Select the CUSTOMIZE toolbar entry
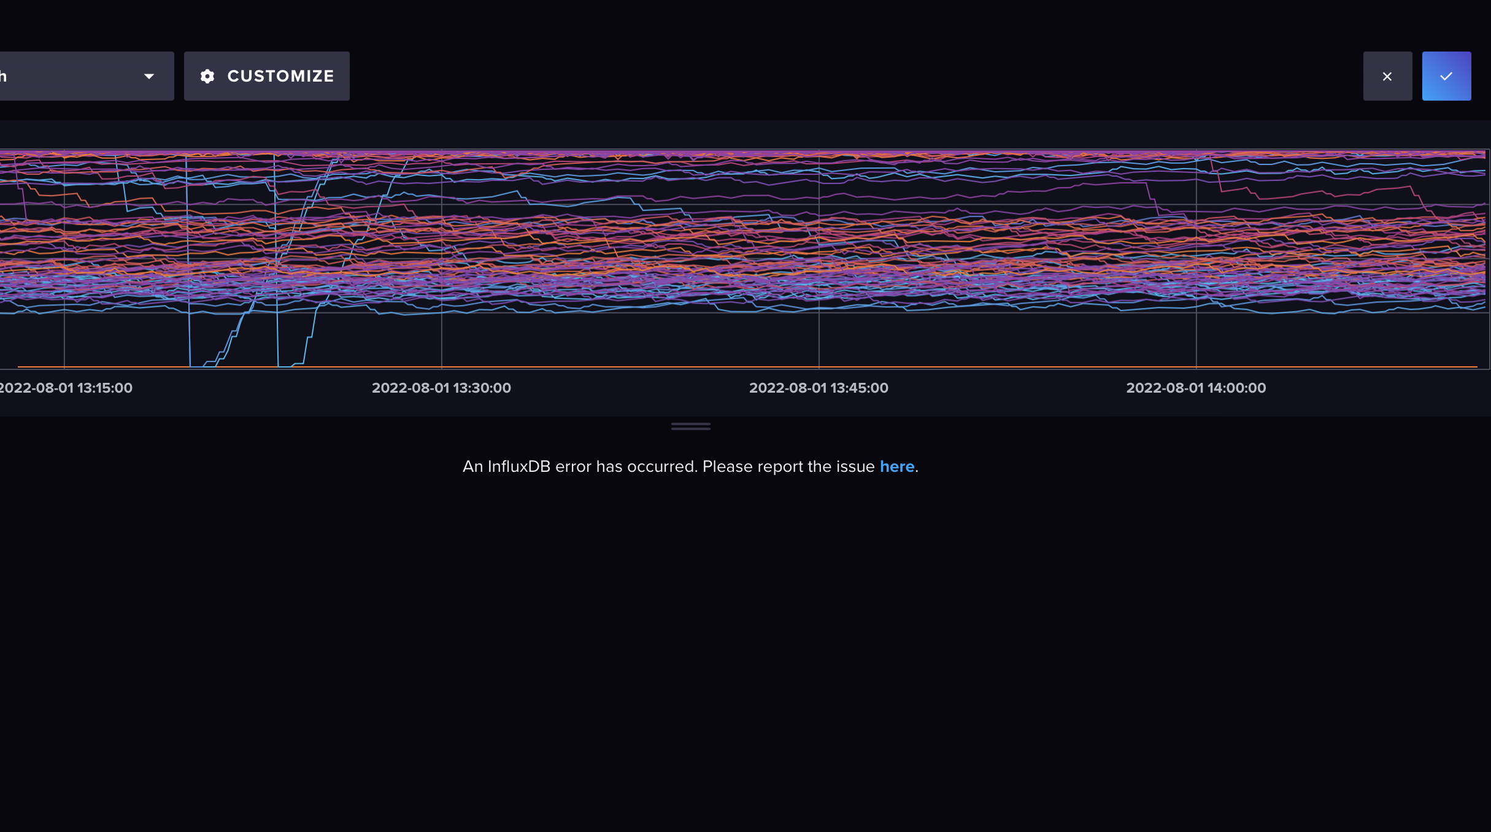The image size is (1491, 832). 266,75
